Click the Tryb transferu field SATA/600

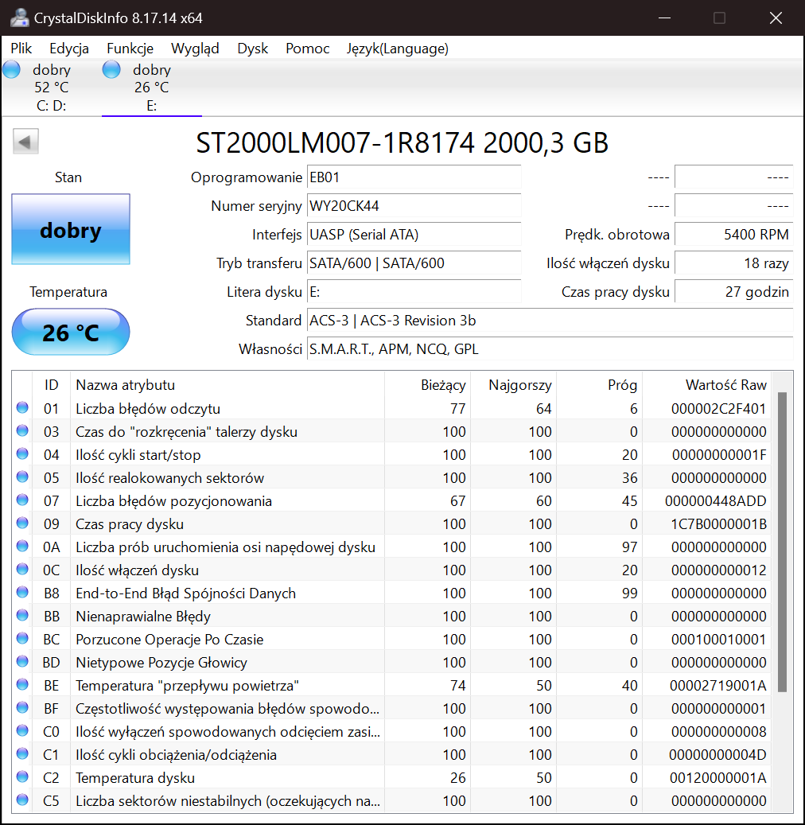(414, 263)
